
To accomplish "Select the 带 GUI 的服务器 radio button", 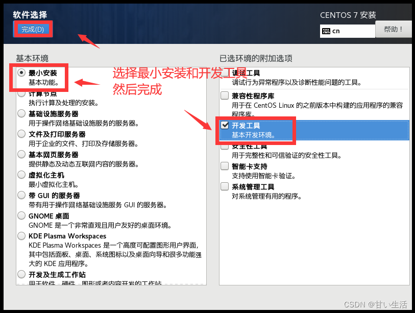I will point(21,195).
